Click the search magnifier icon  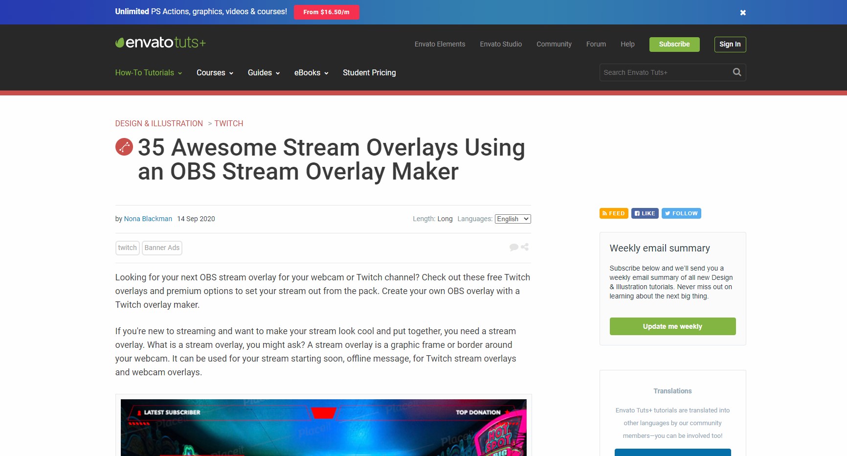(737, 72)
